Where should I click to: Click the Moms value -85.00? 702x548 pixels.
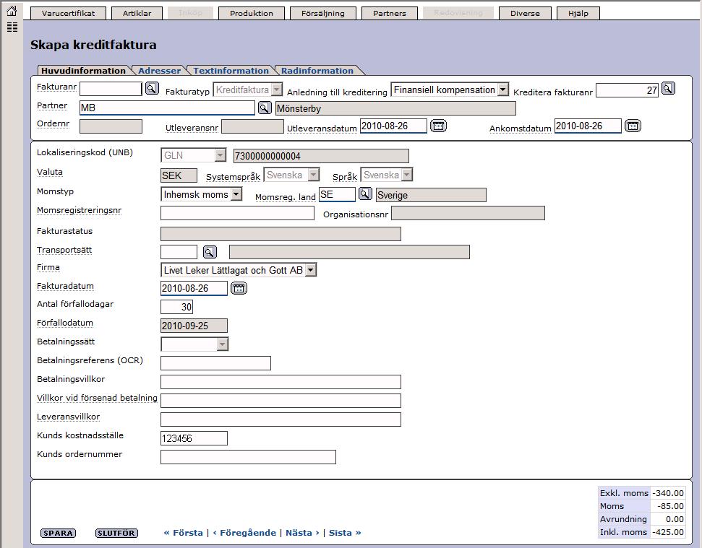[x=668, y=506]
